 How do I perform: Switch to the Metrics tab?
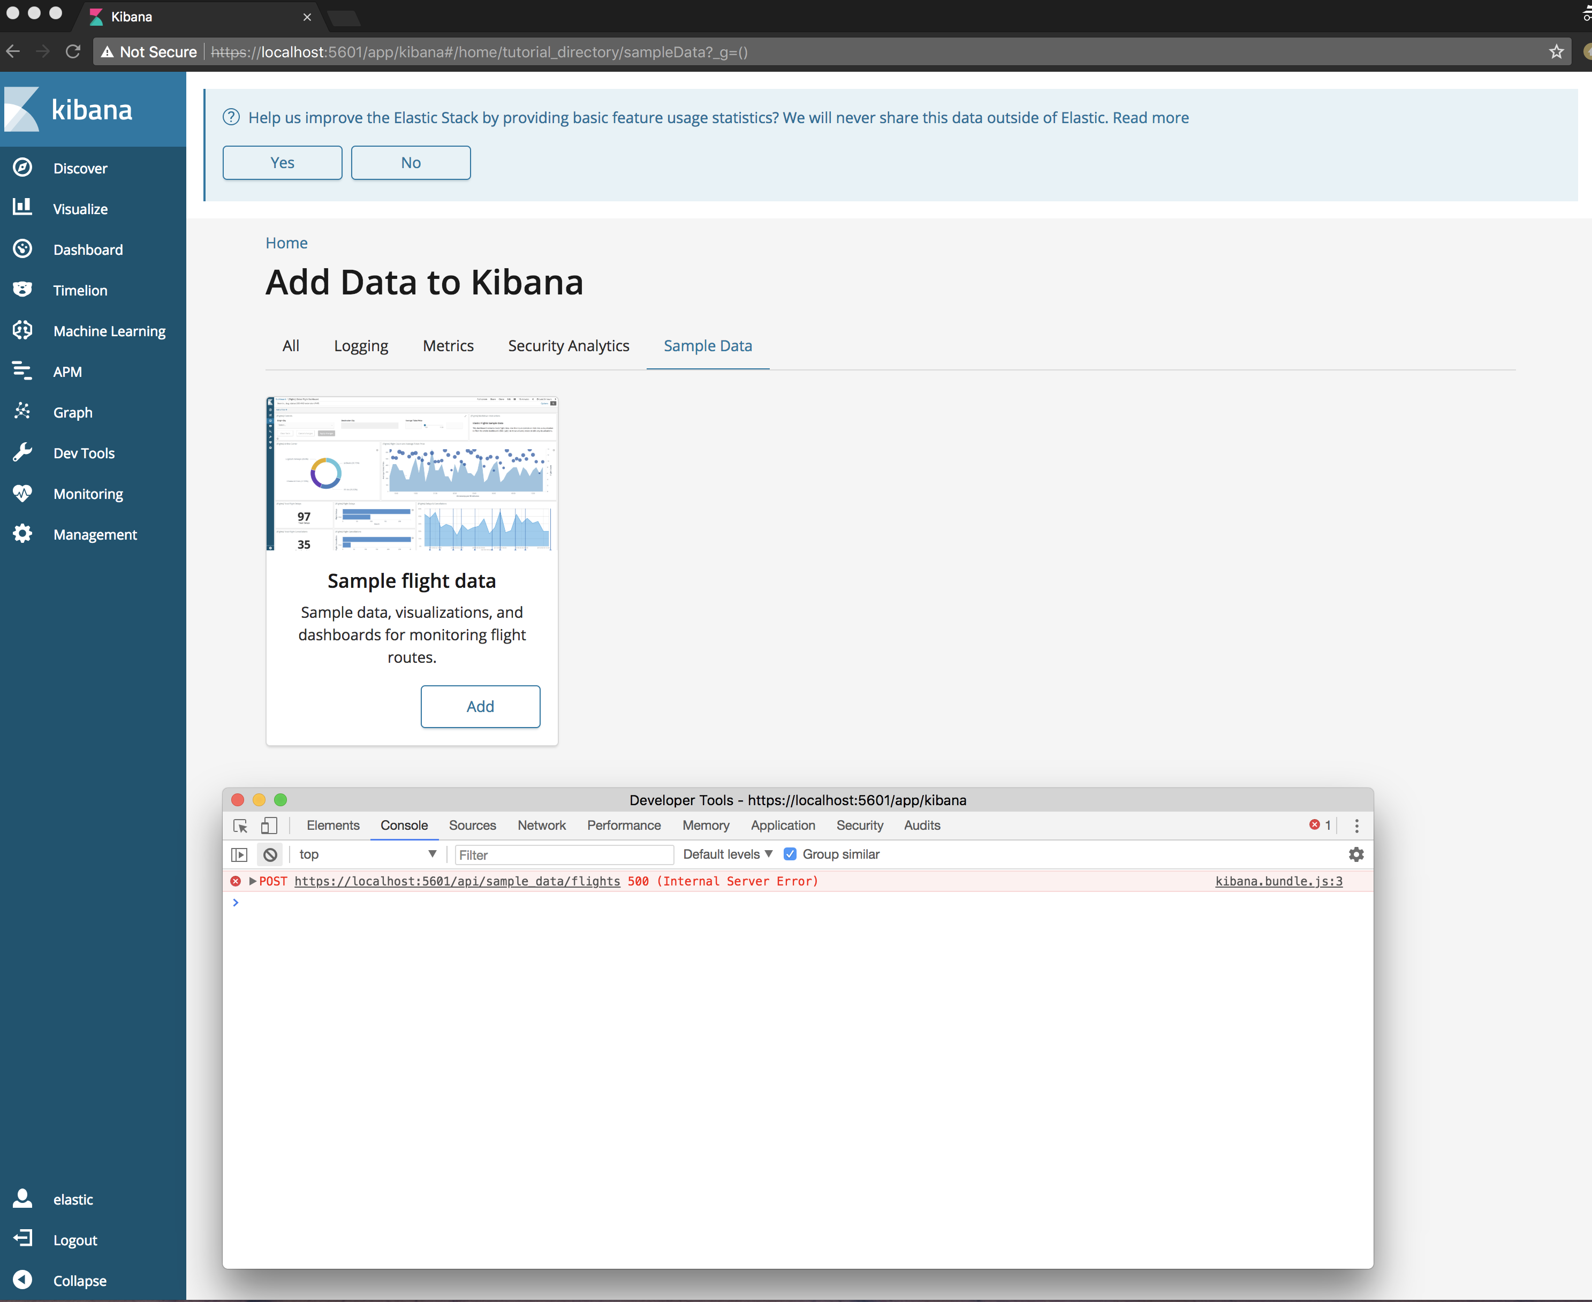449,346
